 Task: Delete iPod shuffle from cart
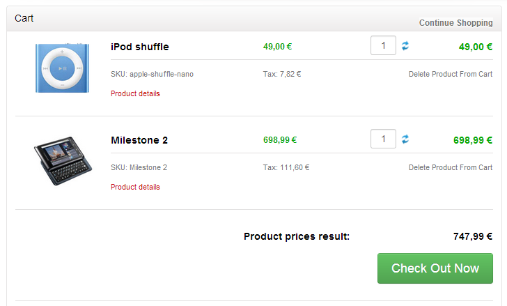pyautogui.click(x=451, y=74)
